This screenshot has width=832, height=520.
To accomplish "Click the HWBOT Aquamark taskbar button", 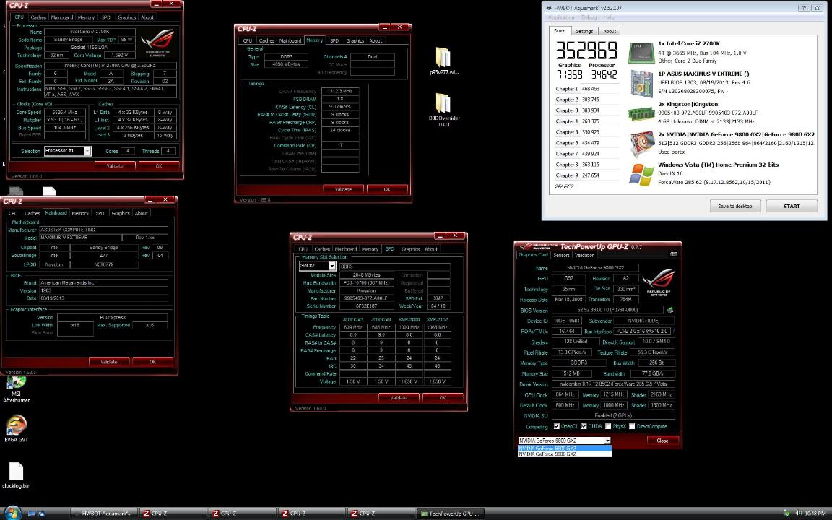I will click(103, 513).
